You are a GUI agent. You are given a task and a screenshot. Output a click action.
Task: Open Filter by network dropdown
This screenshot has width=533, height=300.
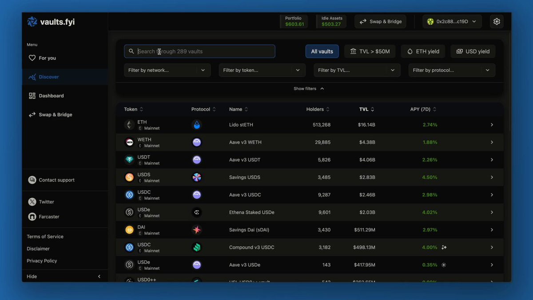tap(167, 70)
